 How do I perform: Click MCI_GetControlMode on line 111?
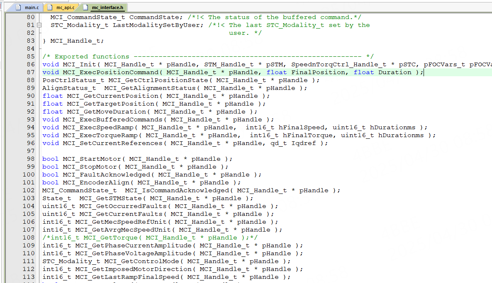pos(141,261)
